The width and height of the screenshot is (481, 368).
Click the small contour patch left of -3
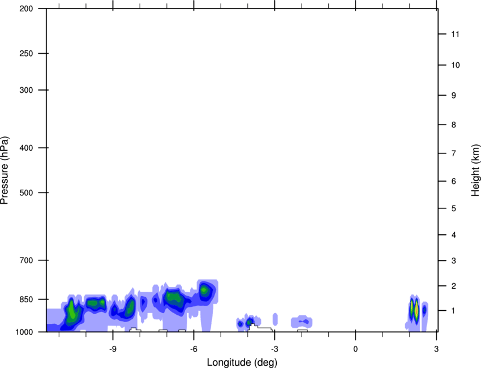(x=248, y=323)
